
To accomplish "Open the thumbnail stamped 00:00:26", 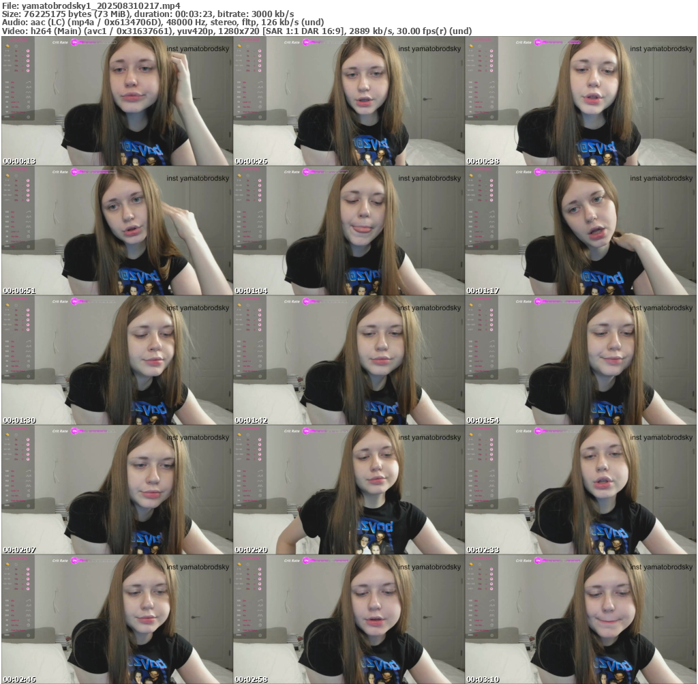I will point(348,101).
